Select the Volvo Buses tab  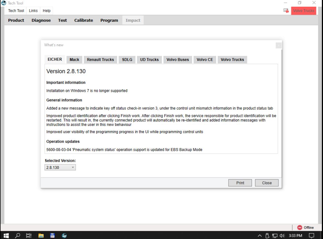tap(178, 60)
